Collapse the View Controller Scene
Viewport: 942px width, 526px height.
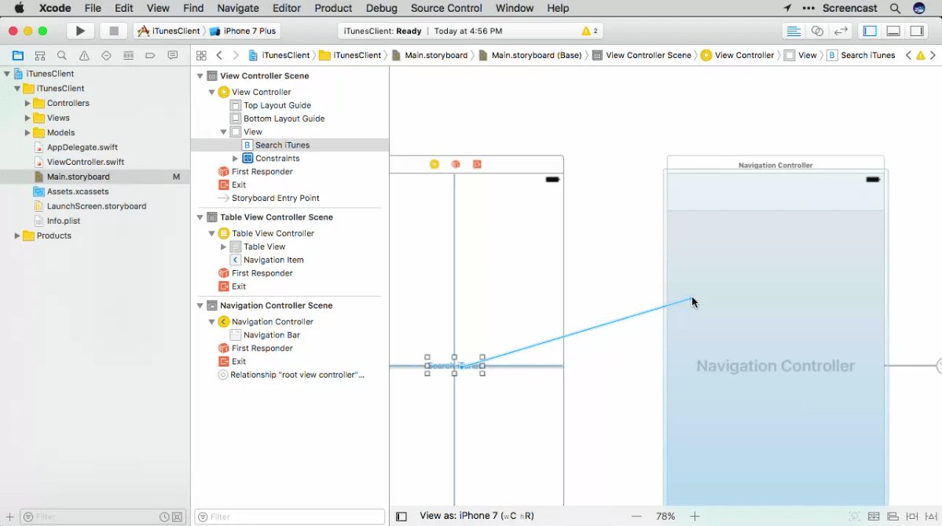[200, 76]
